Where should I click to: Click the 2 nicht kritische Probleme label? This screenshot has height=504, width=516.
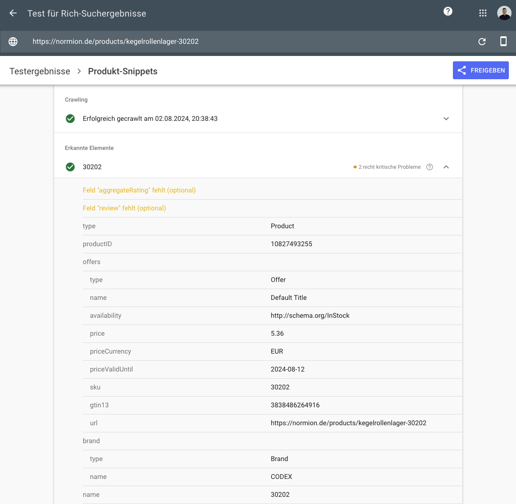(389, 167)
